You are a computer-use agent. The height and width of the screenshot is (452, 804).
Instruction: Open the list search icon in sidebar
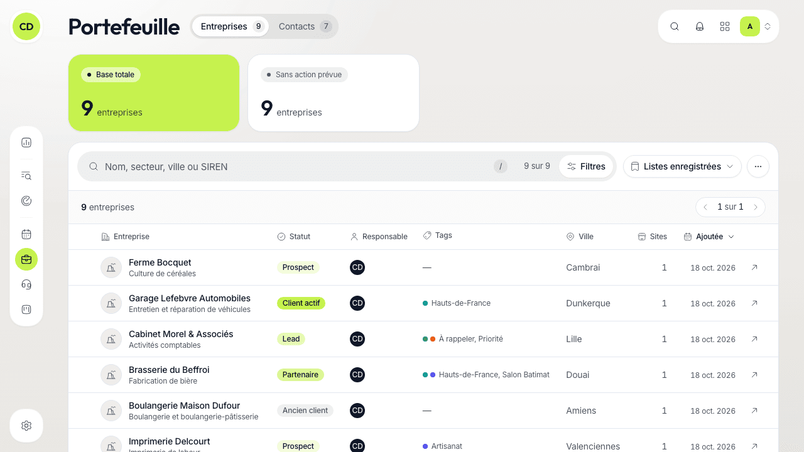click(26, 176)
